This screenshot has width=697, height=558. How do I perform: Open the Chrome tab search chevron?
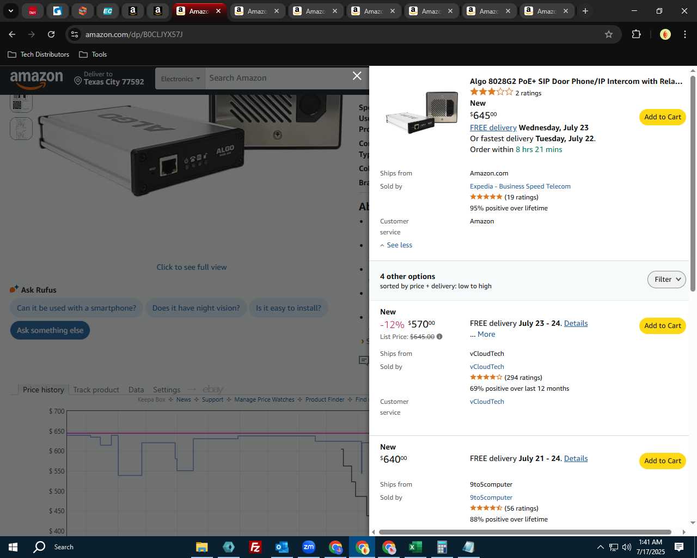[10, 11]
